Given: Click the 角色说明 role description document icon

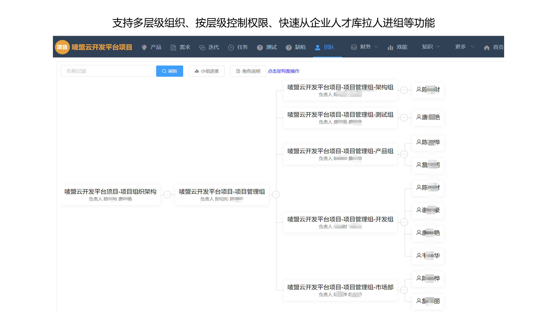Looking at the screenshot, I should coord(238,71).
